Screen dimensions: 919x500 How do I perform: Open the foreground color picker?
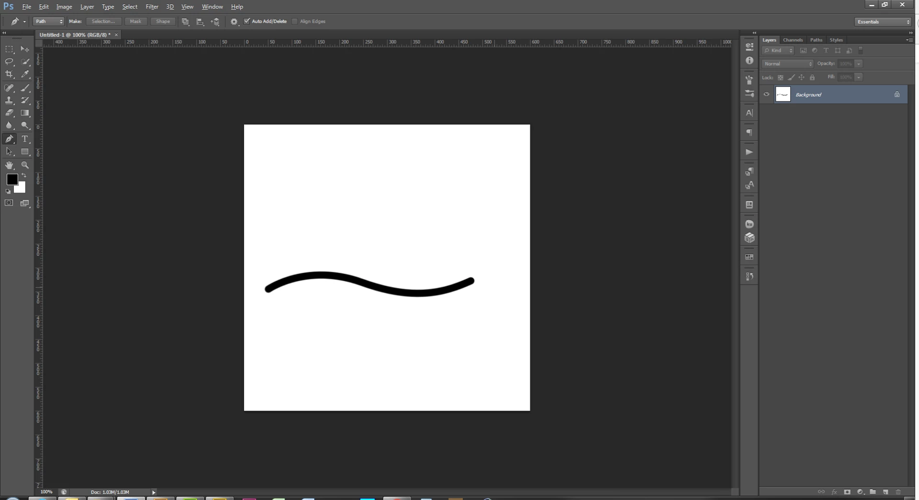pos(11,179)
